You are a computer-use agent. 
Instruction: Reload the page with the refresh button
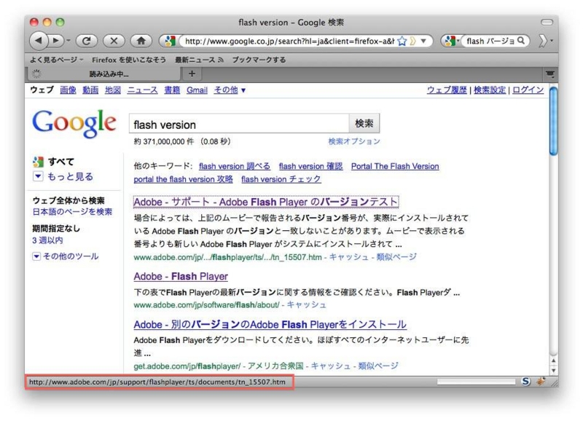pos(87,41)
